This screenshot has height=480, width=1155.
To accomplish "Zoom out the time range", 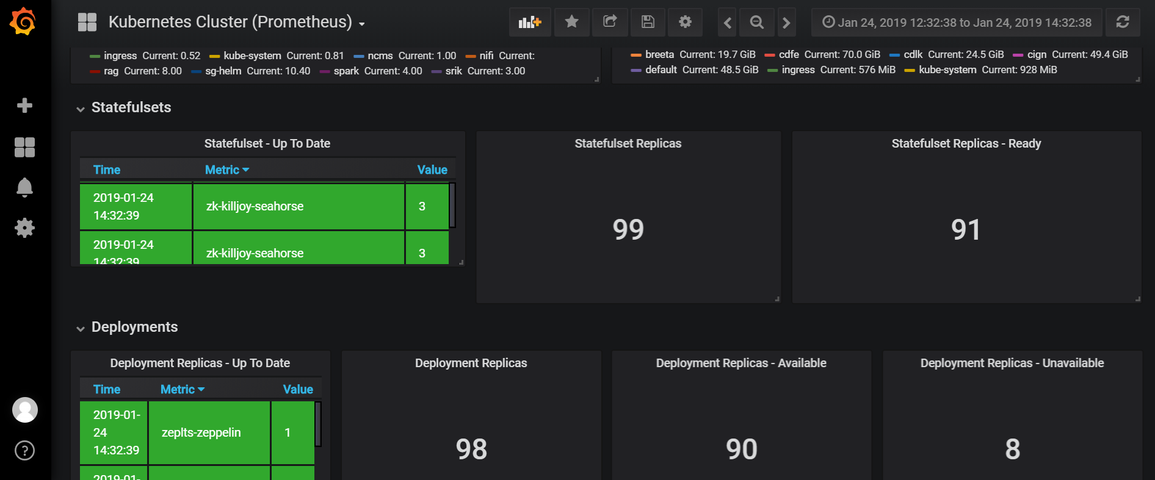I will click(x=756, y=23).
